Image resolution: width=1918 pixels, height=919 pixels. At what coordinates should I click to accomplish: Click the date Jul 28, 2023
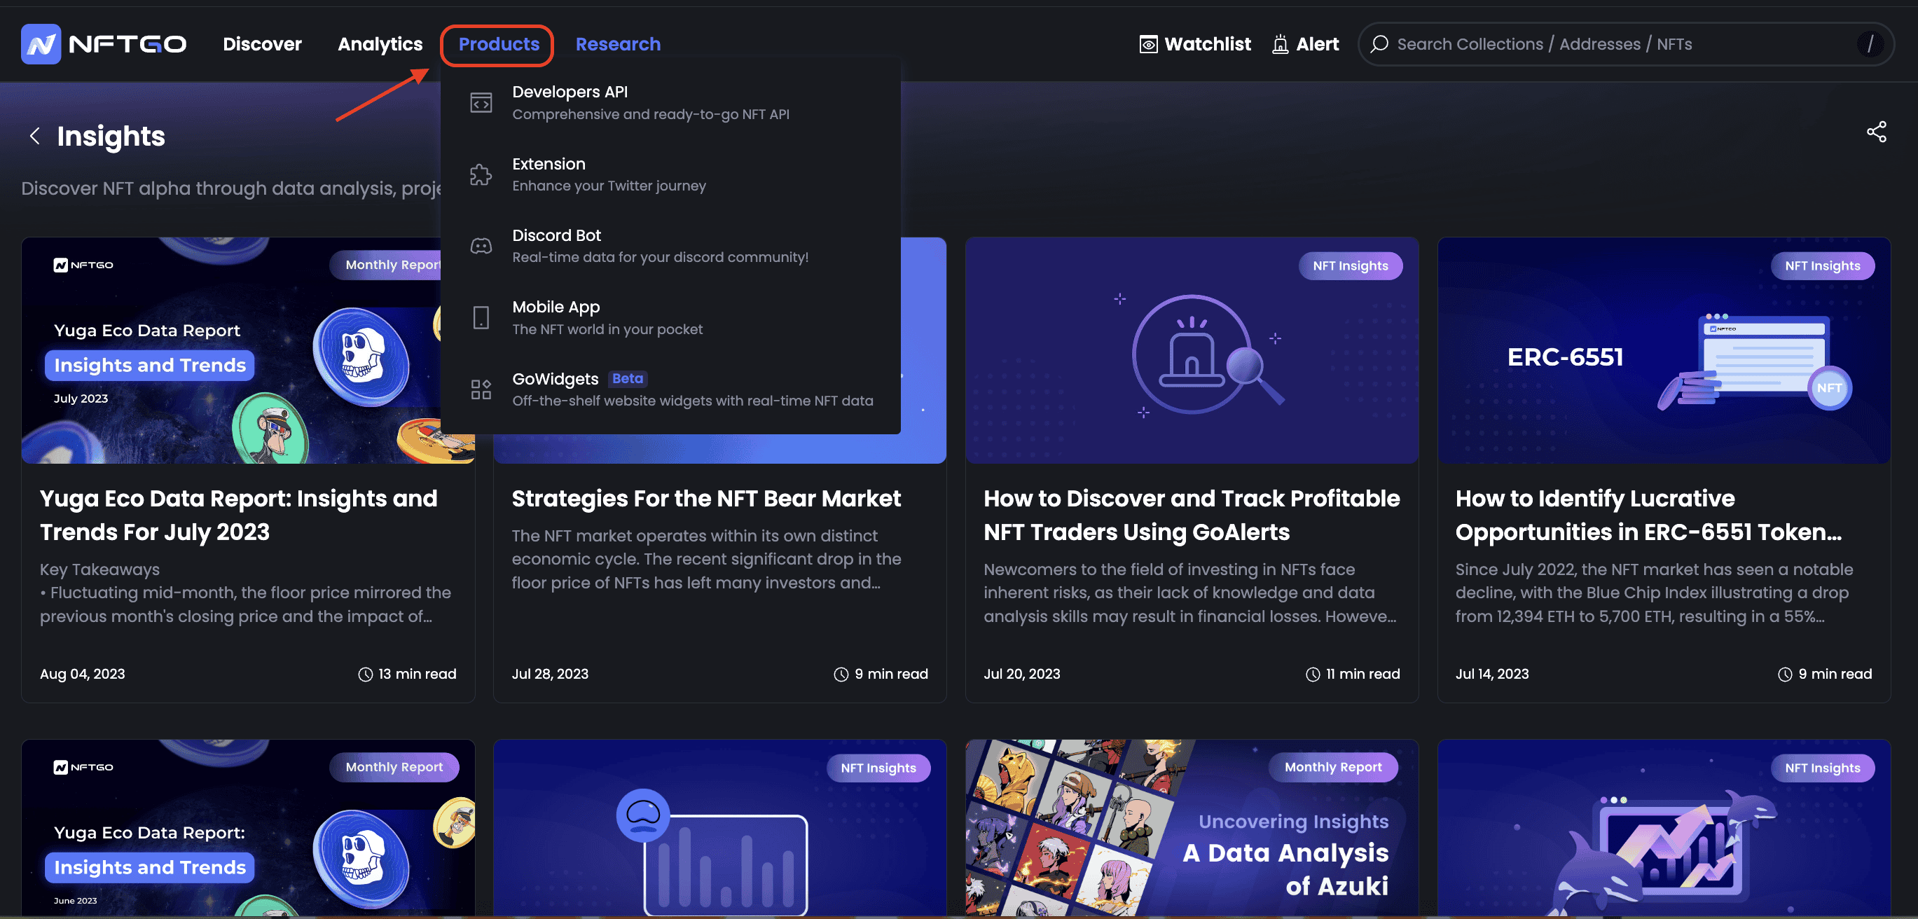coord(549,674)
